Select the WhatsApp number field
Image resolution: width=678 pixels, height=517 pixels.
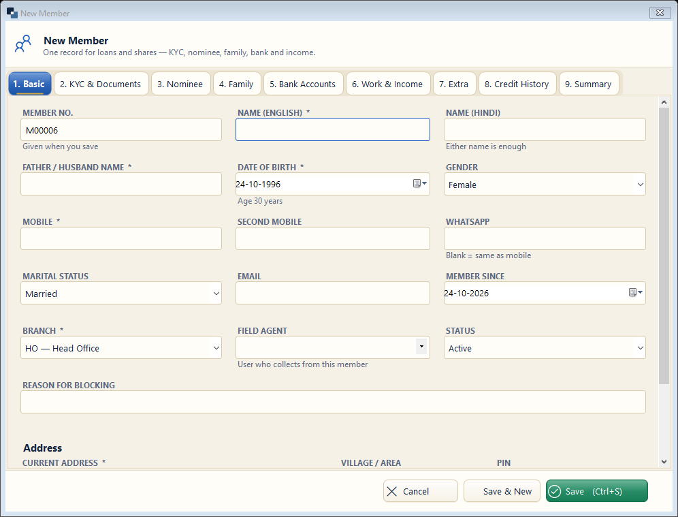[545, 238]
